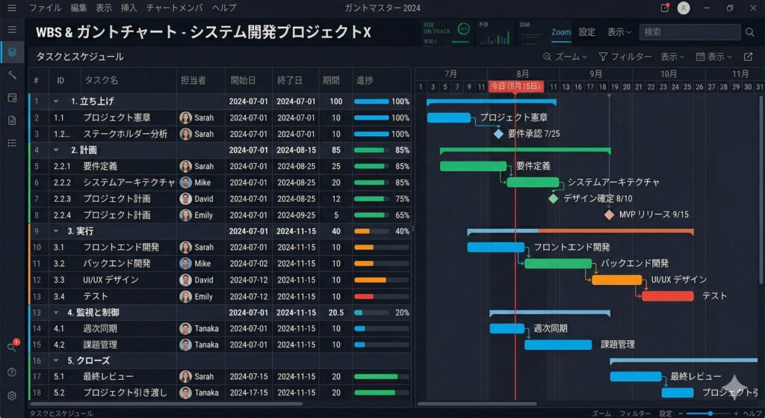The height and width of the screenshot is (418, 765).
Task: Collapse the 5. クローズ group
Action: (56, 361)
